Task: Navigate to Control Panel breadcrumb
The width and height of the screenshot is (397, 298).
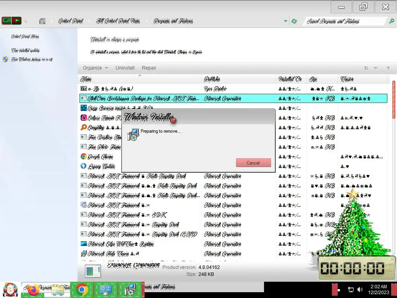Action: pyautogui.click(x=71, y=21)
